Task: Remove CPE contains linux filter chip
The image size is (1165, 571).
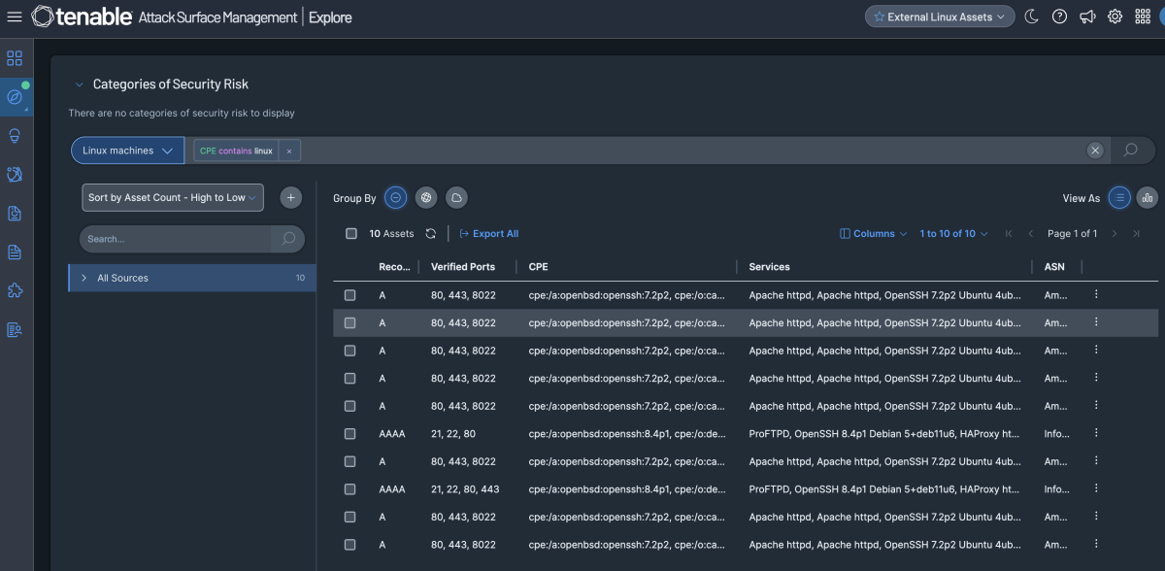Action: point(289,151)
